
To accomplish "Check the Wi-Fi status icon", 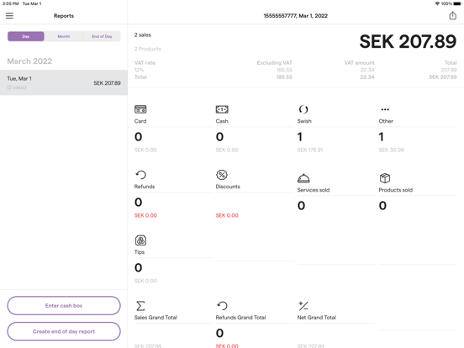I will pyautogui.click(x=437, y=3).
